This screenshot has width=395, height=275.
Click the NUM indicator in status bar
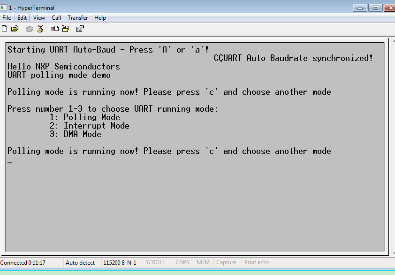[x=203, y=262]
